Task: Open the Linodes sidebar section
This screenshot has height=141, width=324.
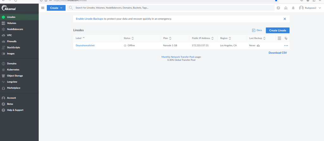Action: point(19,17)
